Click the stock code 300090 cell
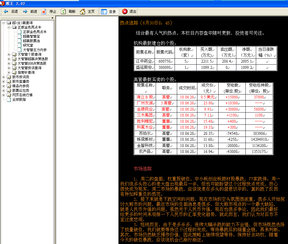The image size is (288, 244). [165, 67]
